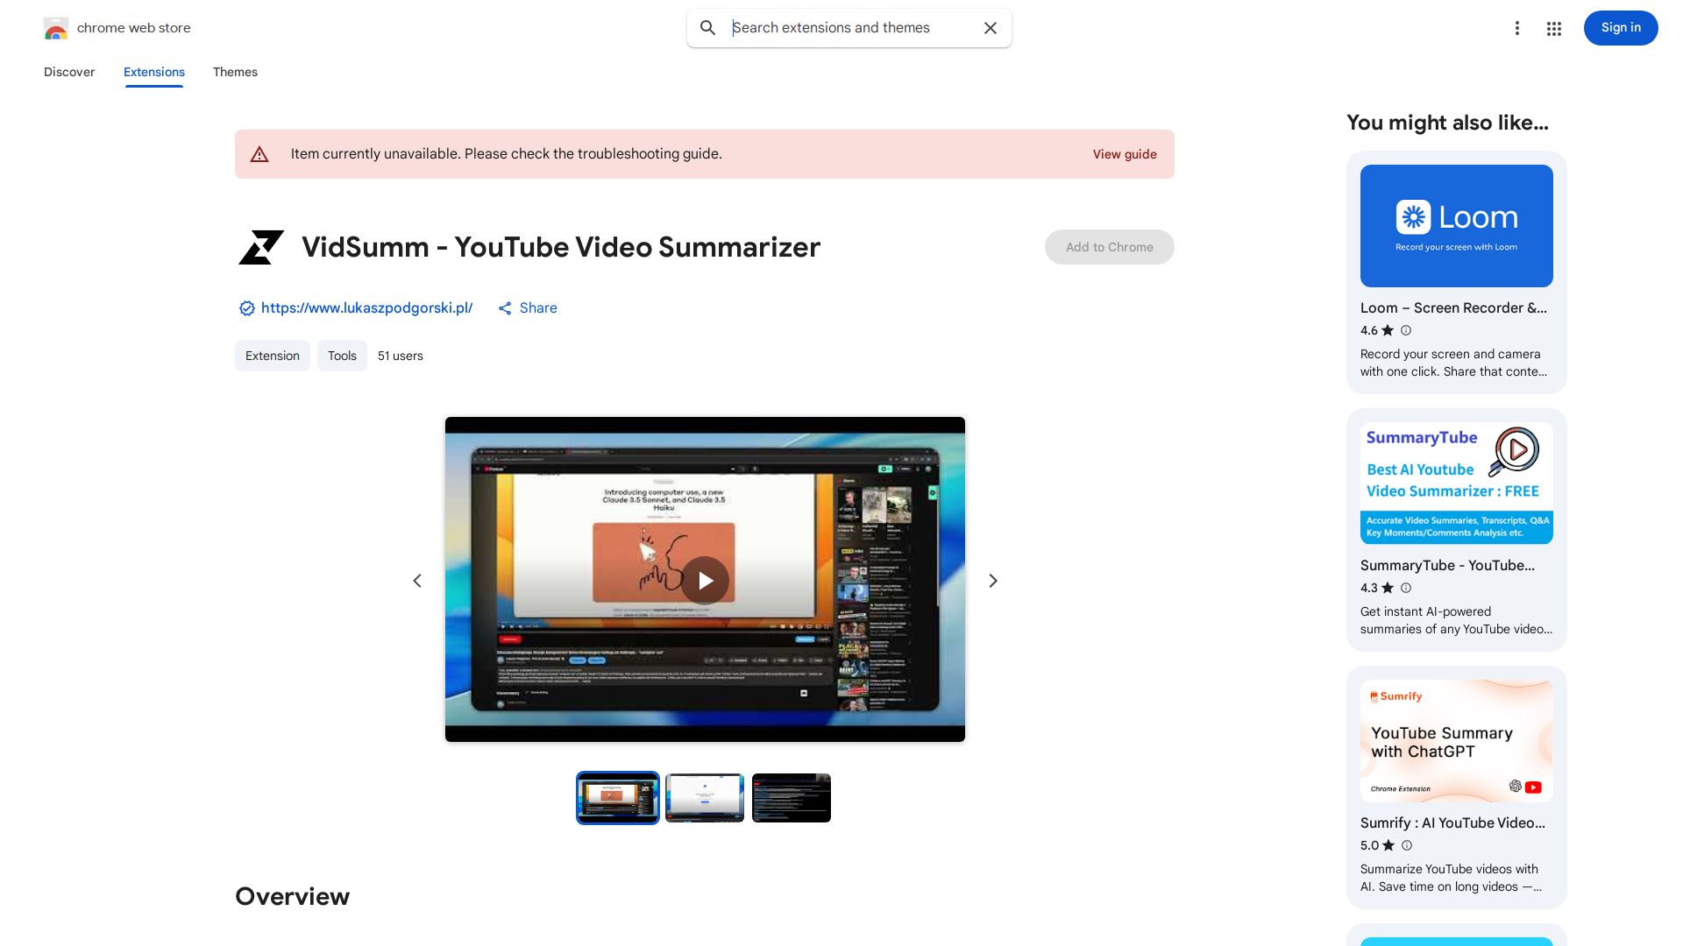Viewport: 1683px width, 946px height.
Task: Open the publisher website lukaszpodgorski.pl
Action: pos(366,308)
